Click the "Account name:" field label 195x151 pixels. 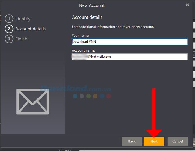[x=83, y=50]
